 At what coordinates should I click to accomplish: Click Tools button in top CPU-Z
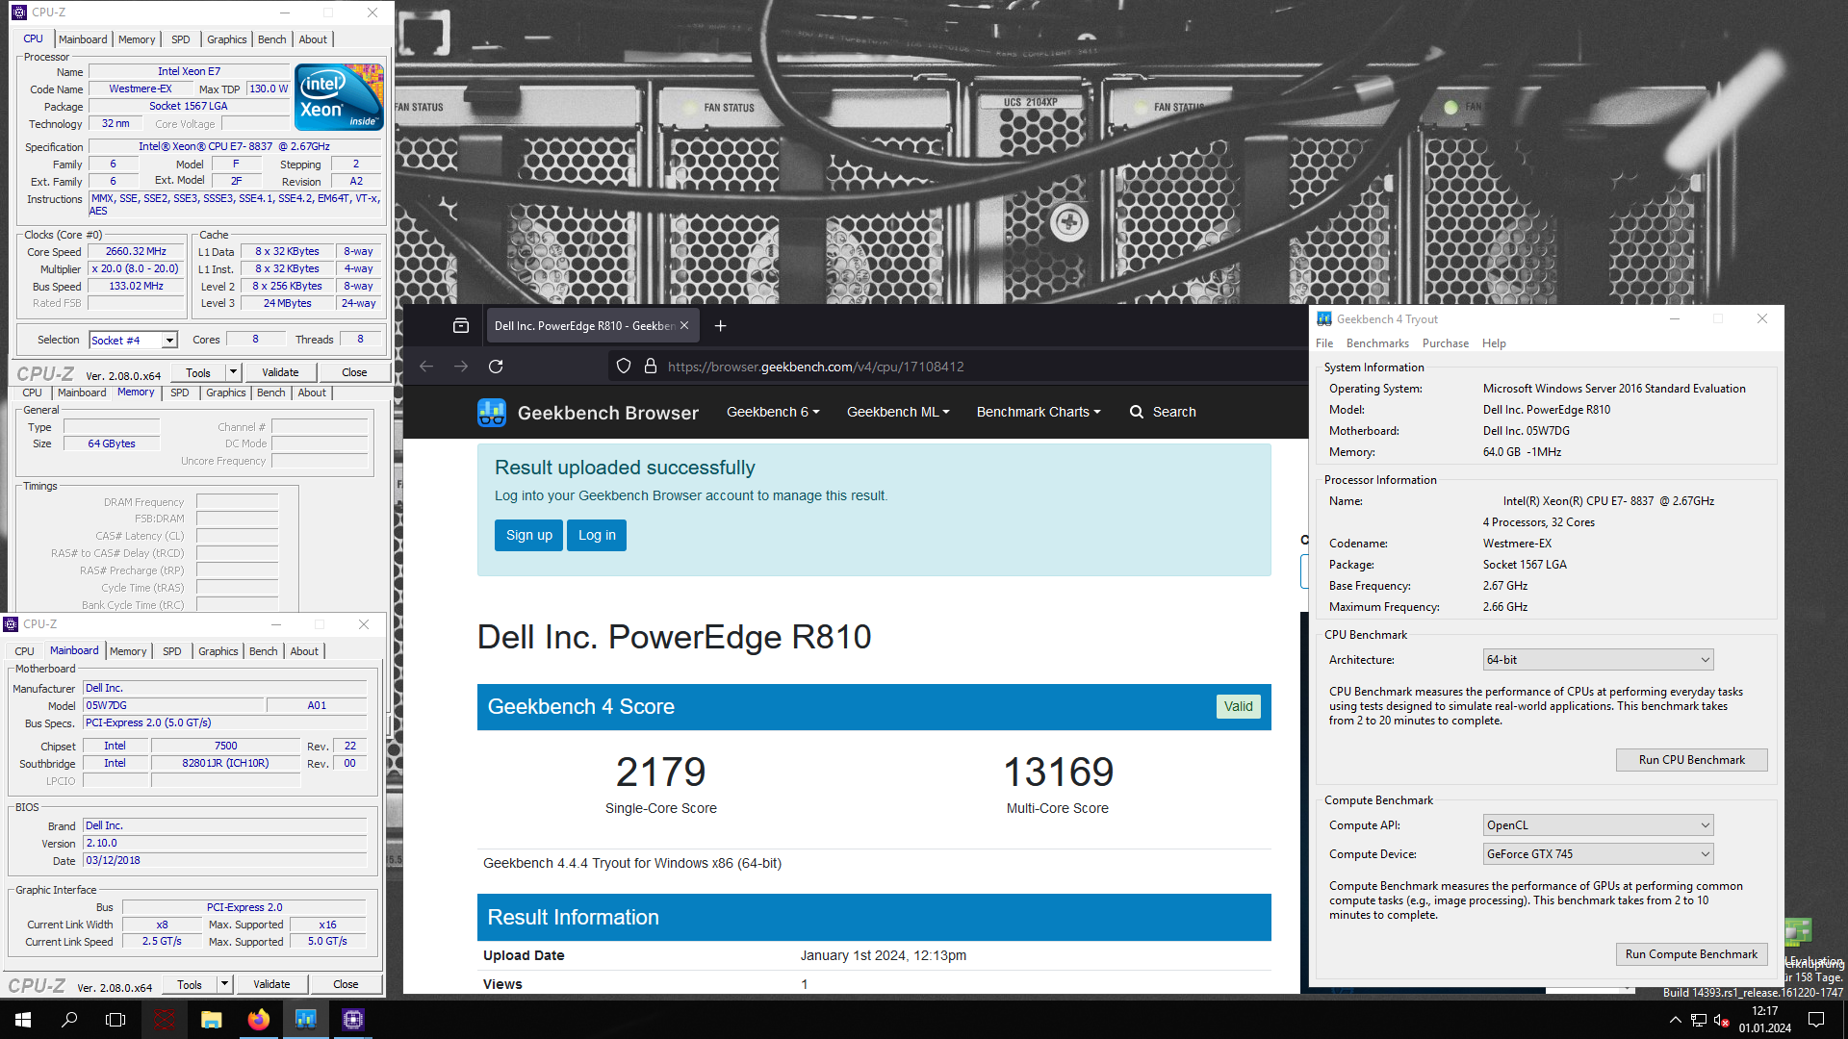pos(198,372)
